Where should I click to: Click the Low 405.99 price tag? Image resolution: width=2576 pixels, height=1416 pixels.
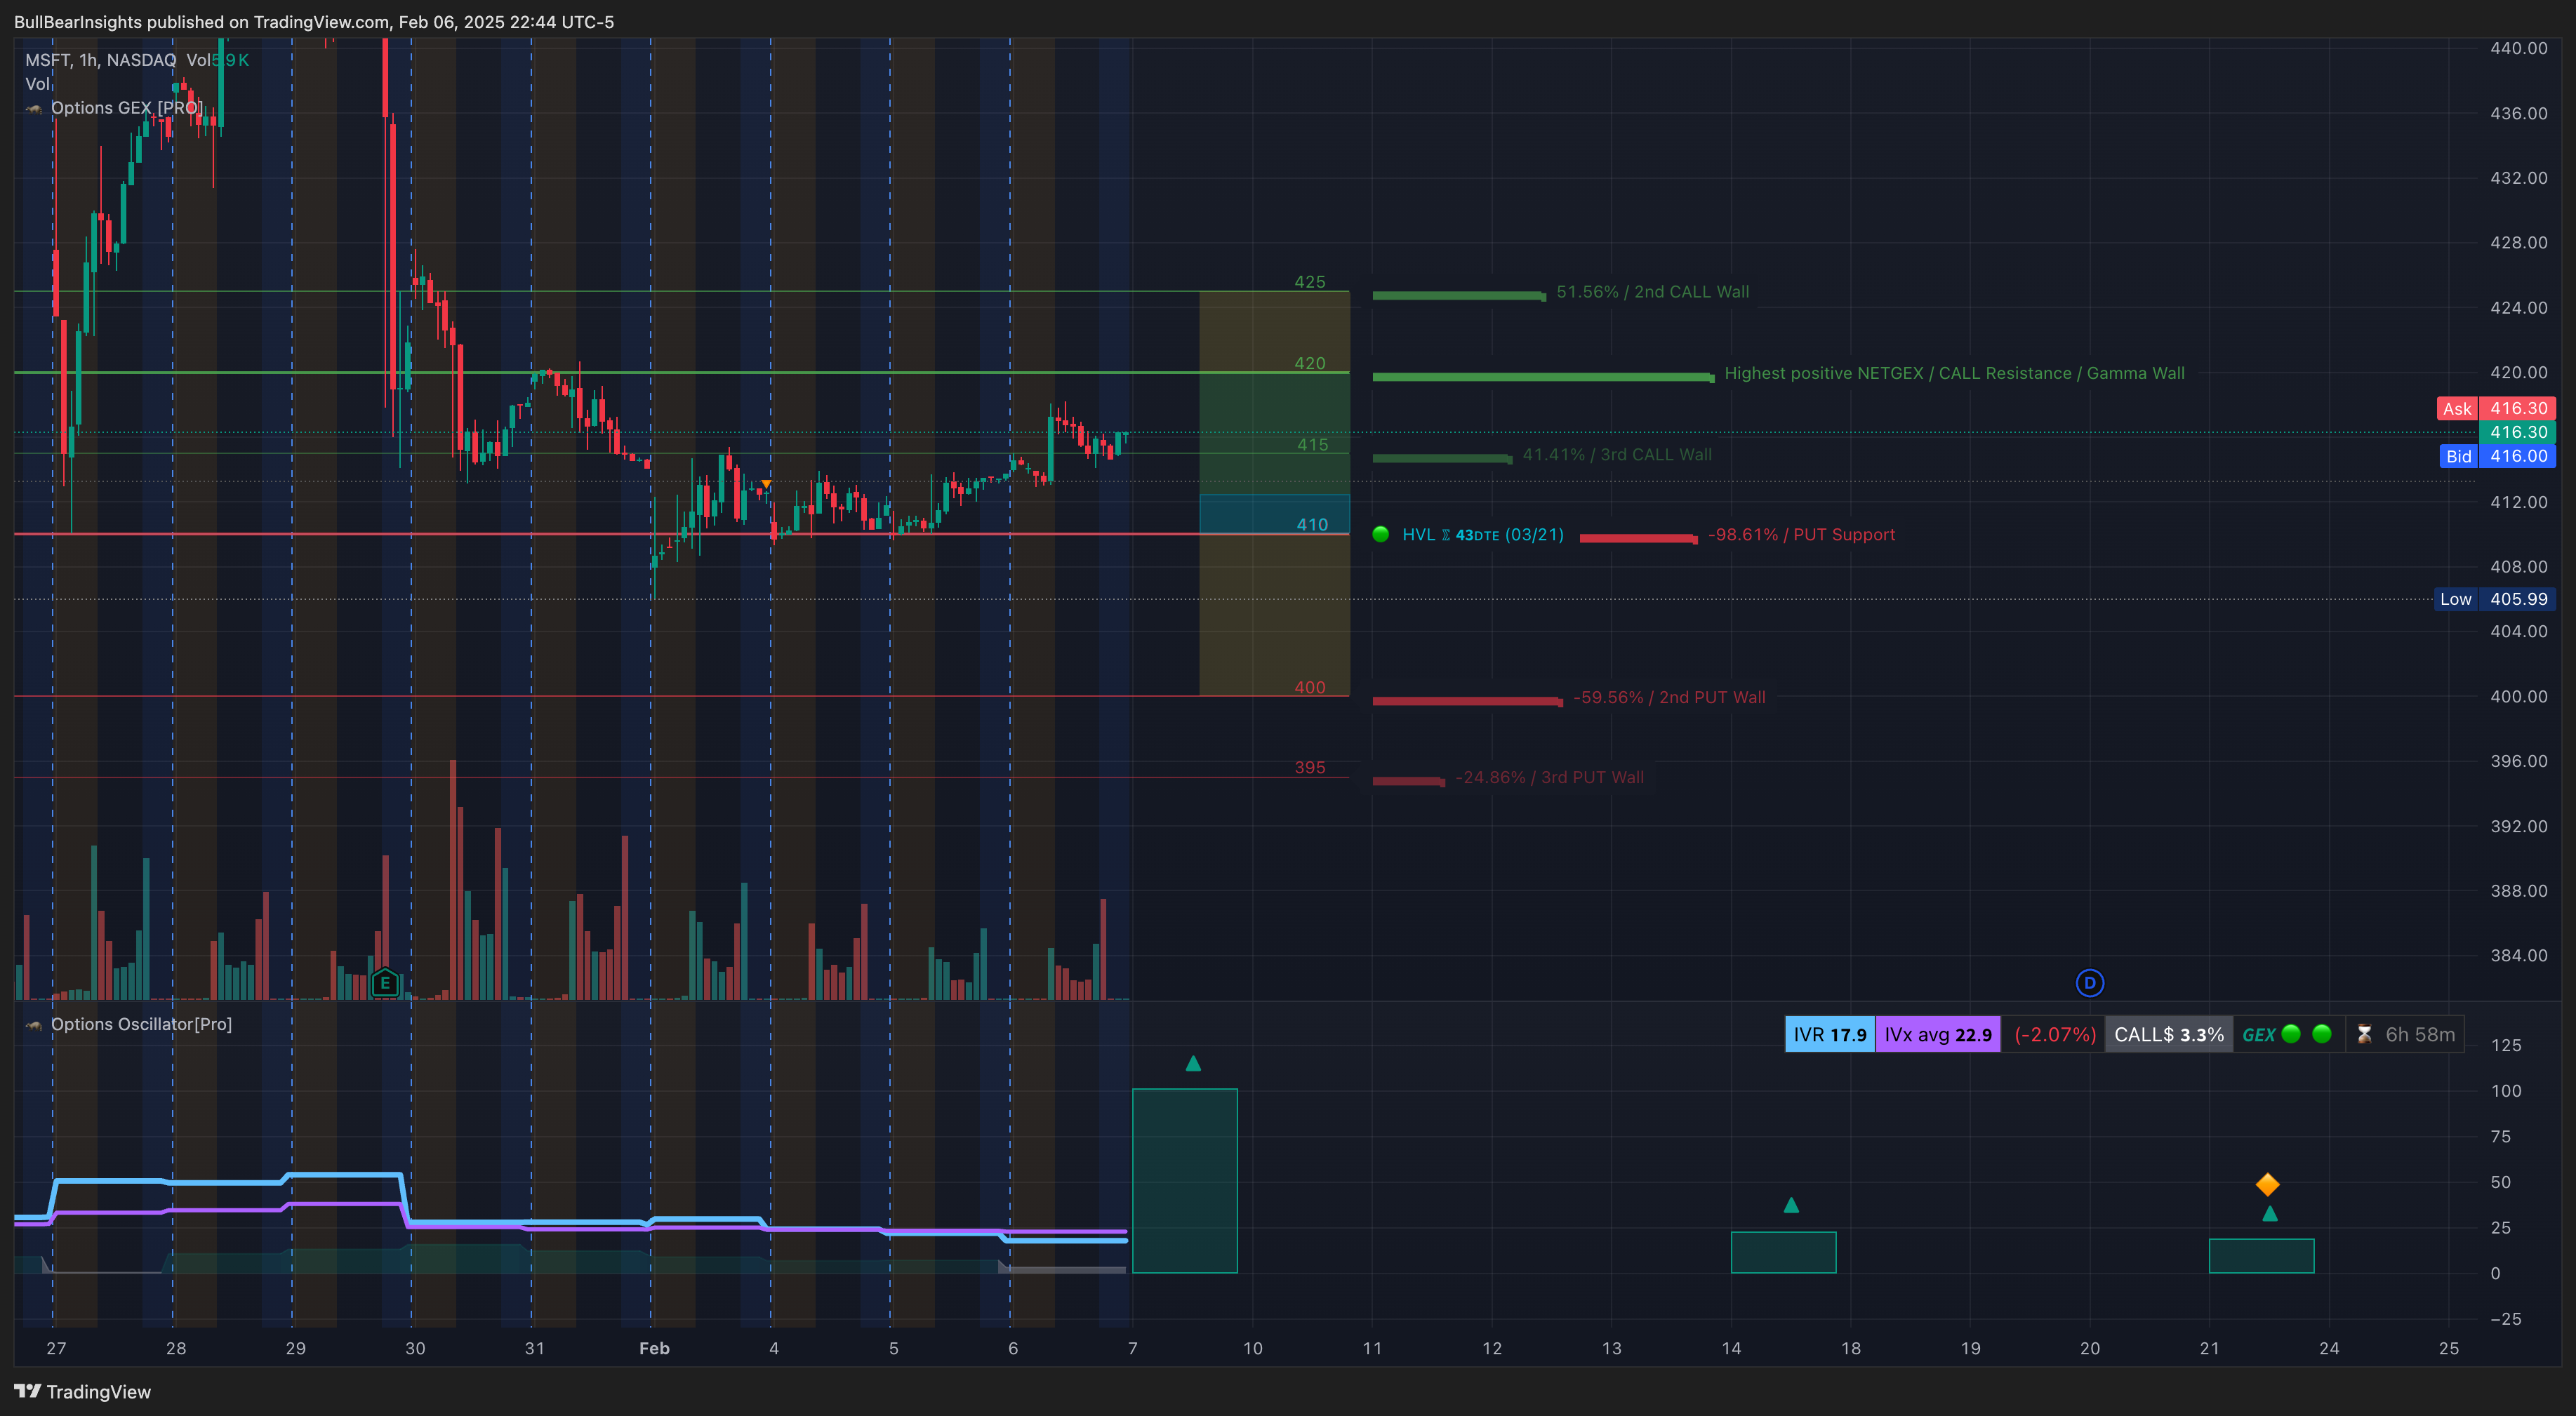pos(2494,599)
